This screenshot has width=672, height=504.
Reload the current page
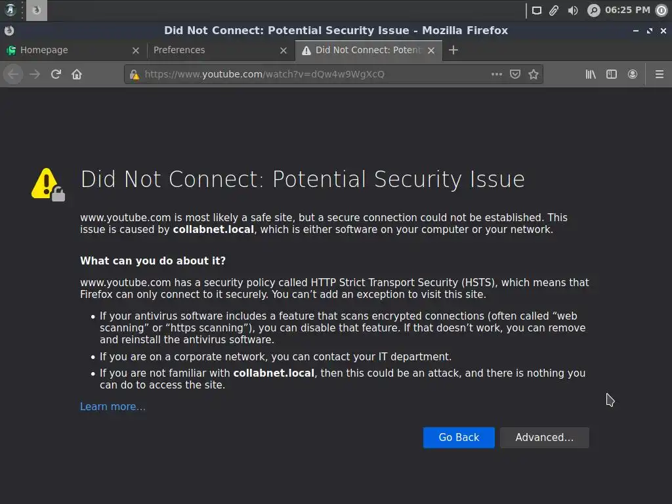(x=56, y=74)
